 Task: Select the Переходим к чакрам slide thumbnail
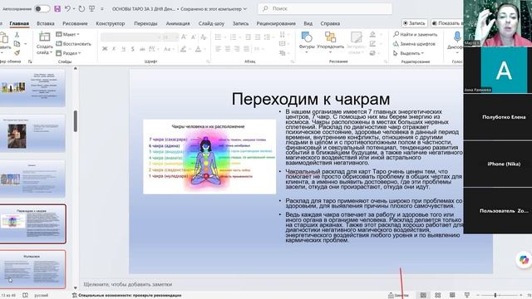coord(32,223)
